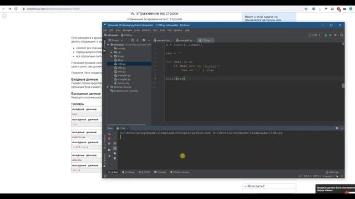
Task: Toggle the Debug tool window button at bottom
Action: pyautogui.click(x=128, y=172)
